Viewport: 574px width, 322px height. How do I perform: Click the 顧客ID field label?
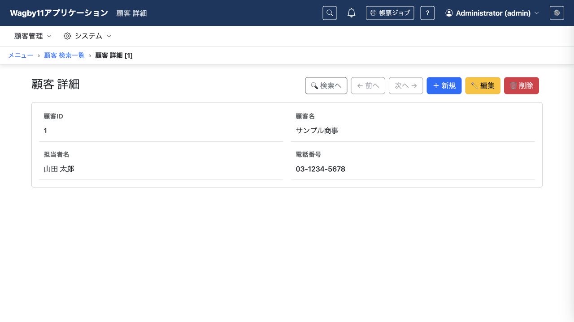pyautogui.click(x=53, y=116)
